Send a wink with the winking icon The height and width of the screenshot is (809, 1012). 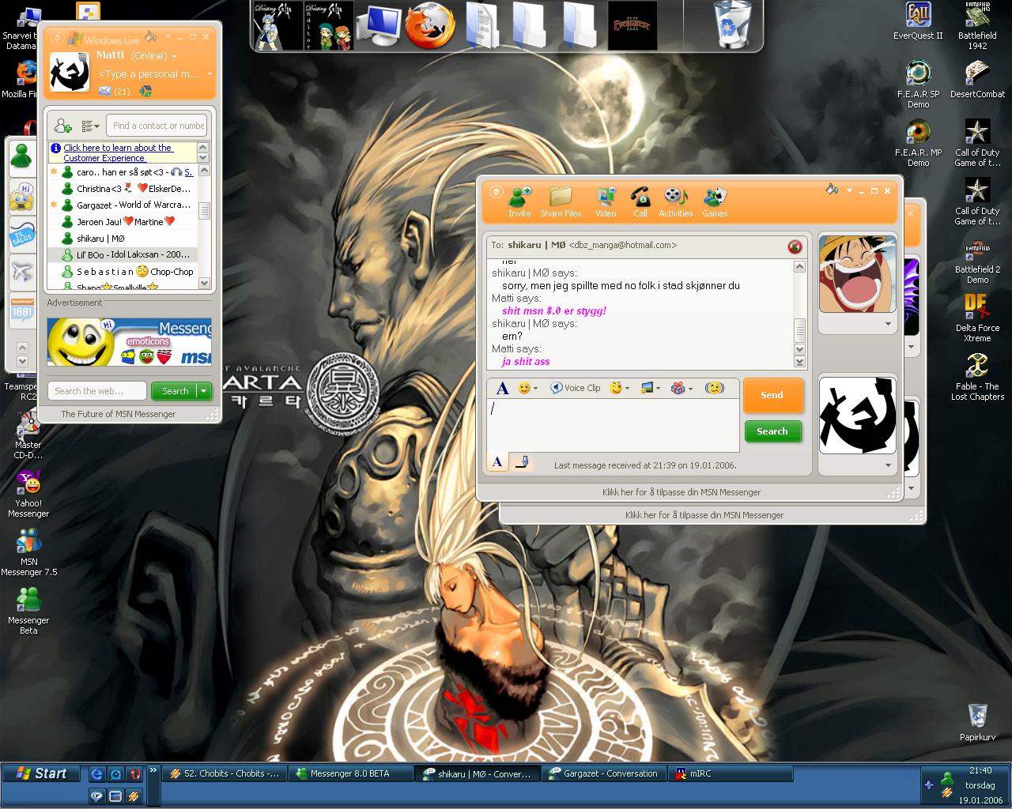pyautogui.click(x=616, y=388)
